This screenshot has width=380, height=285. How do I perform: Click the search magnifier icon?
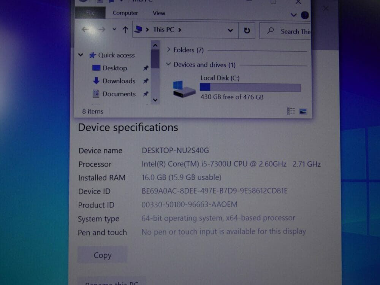271,31
